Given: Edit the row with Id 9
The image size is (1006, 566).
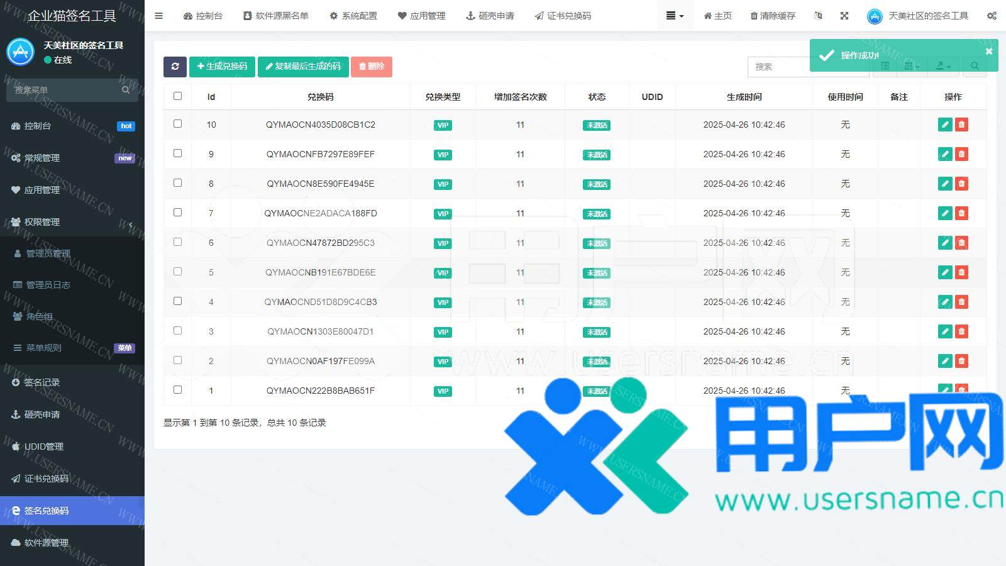Looking at the screenshot, I should (x=945, y=154).
